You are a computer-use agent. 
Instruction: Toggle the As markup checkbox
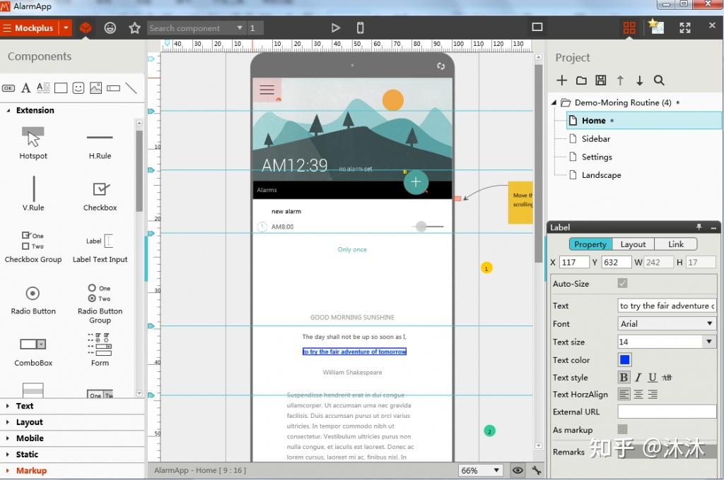[x=622, y=429]
